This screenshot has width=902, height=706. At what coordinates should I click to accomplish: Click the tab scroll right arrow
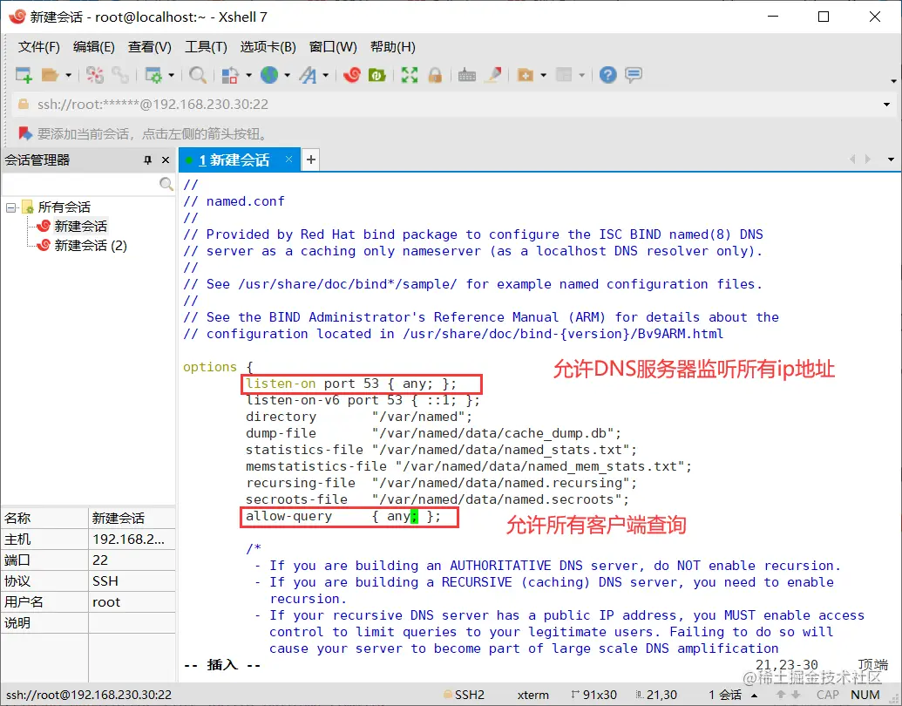[x=867, y=160]
